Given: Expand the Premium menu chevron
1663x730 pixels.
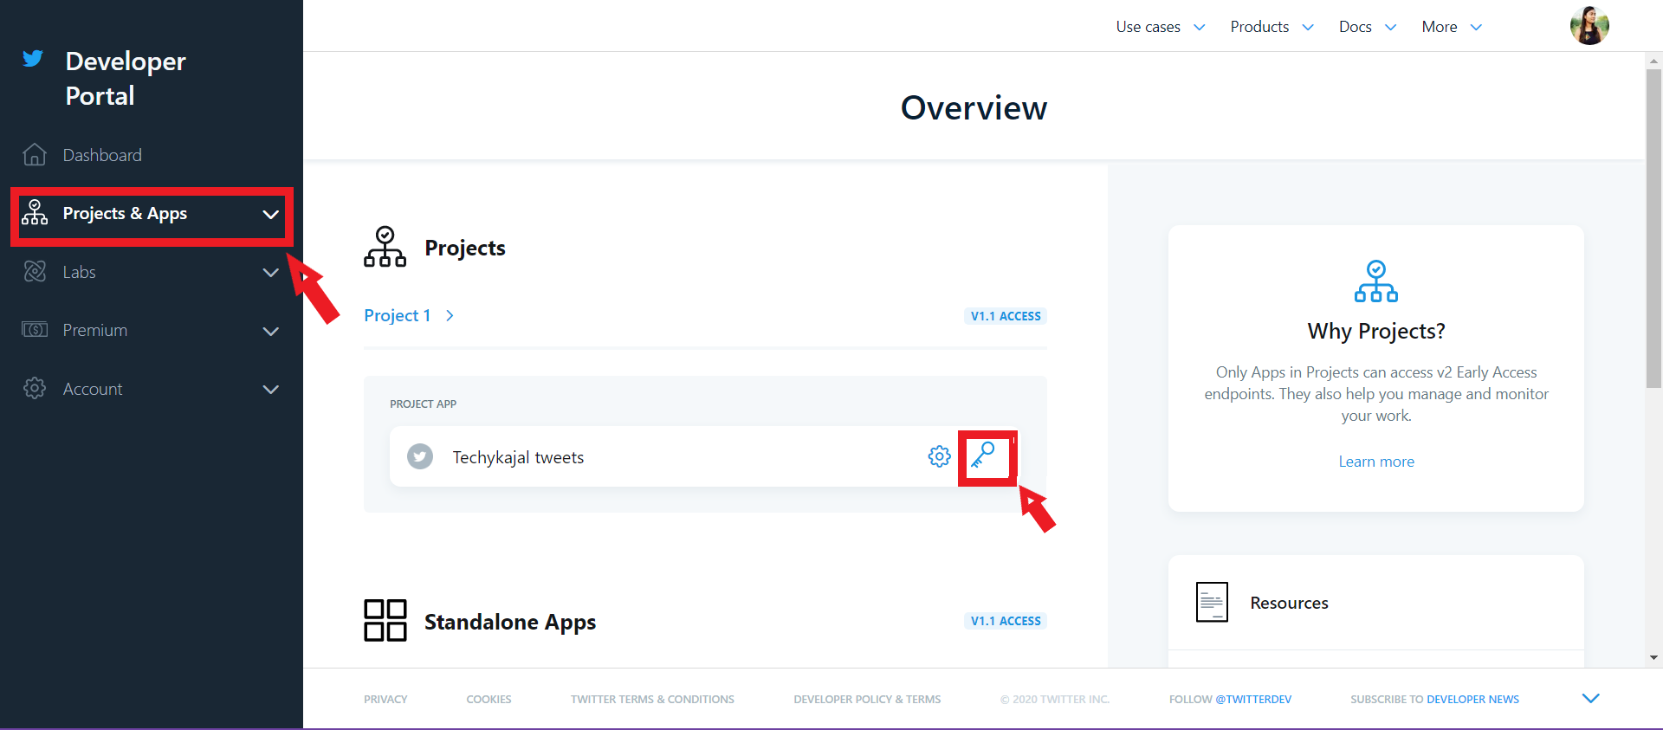Looking at the screenshot, I should (270, 331).
